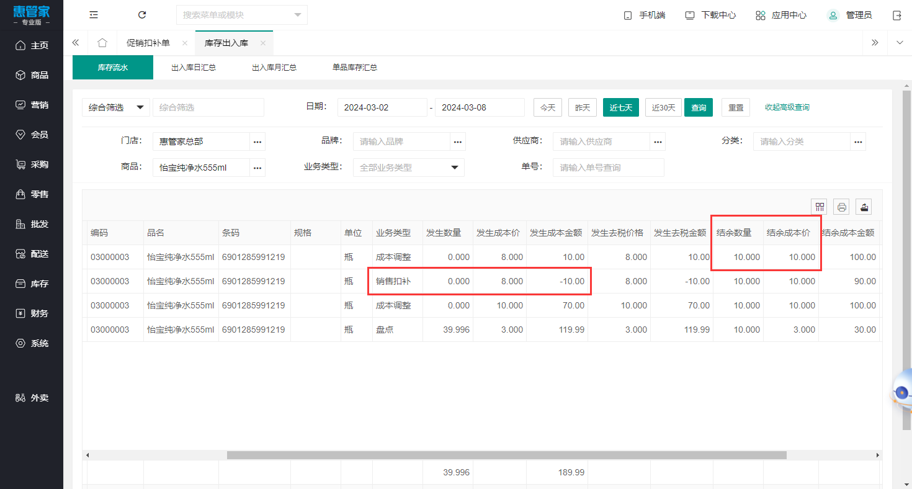
Task: Click the print icon above table
Action: 842,207
